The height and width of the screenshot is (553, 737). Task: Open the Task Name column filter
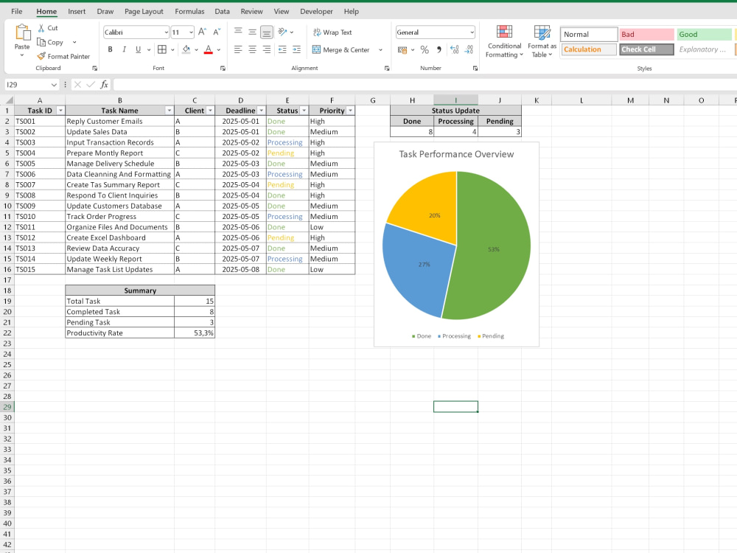[x=170, y=111]
